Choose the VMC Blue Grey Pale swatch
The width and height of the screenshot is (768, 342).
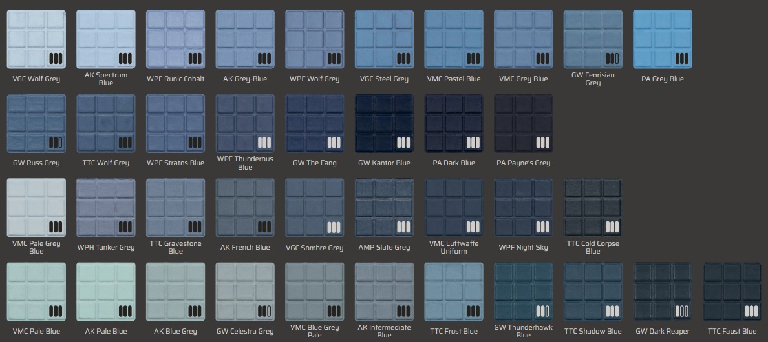tap(314, 292)
